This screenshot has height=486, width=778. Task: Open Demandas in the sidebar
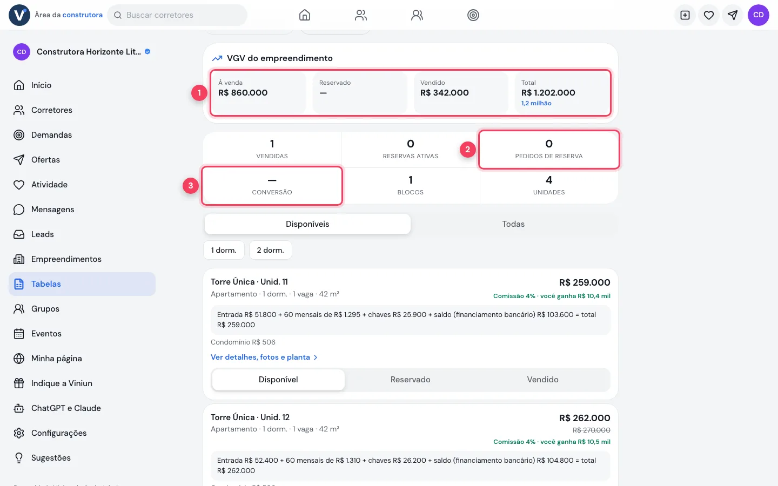tap(82, 135)
